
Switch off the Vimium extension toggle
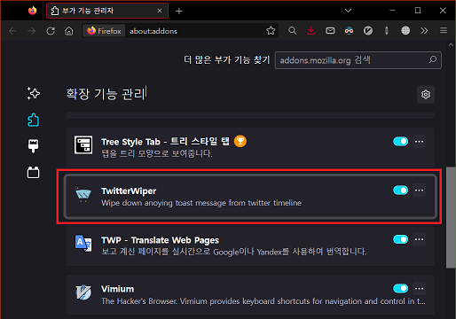401,288
